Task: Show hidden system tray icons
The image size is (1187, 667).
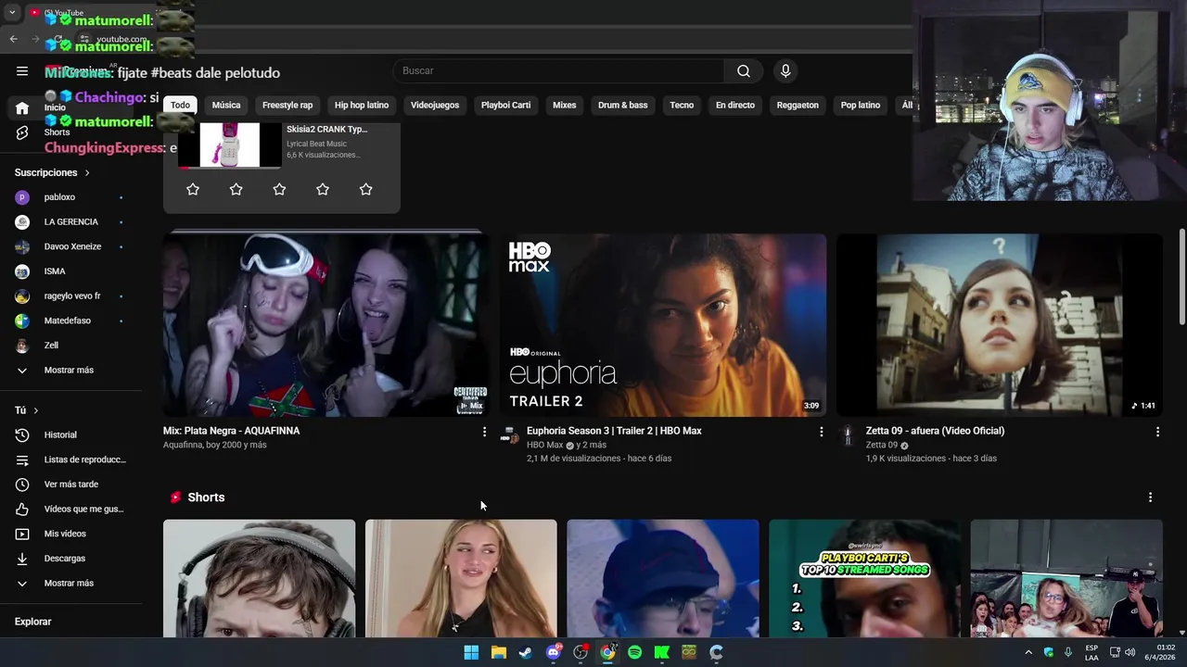Action: point(1028,652)
